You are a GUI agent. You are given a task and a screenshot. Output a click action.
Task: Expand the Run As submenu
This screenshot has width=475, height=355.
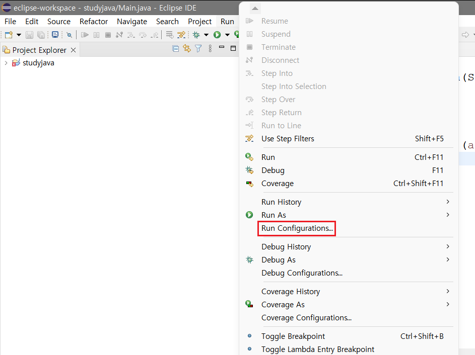pyautogui.click(x=349, y=215)
